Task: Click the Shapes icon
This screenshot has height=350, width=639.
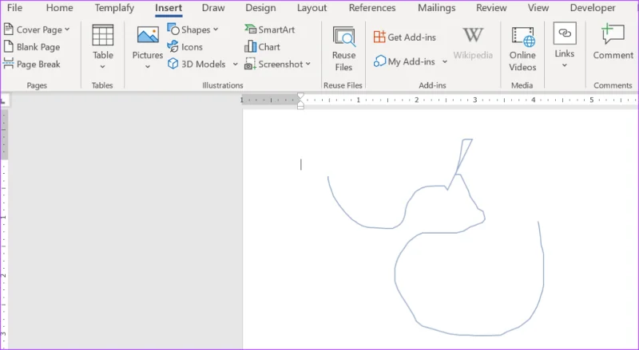Action: (x=173, y=29)
